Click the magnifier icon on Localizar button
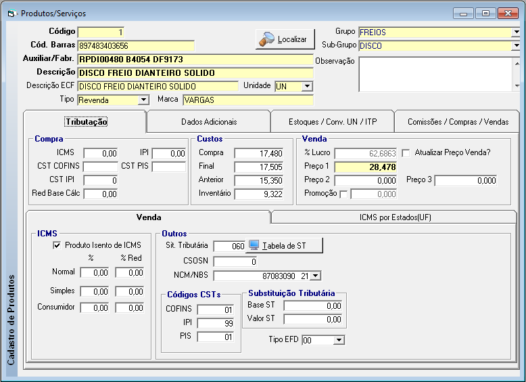The height and width of the screenshot is (382, 526). click(x=266, y=39)
